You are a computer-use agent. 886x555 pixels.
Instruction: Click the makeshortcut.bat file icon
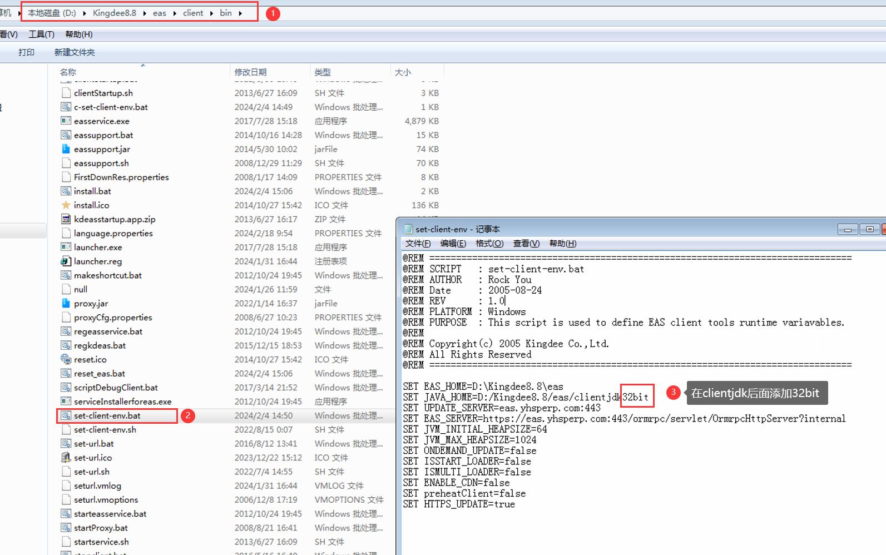66,275
